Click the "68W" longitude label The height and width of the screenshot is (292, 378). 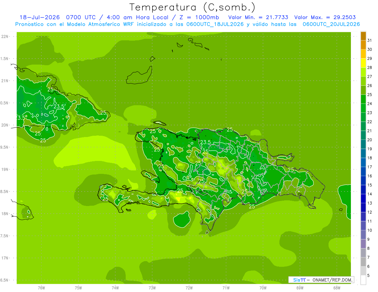pos(337,288)
